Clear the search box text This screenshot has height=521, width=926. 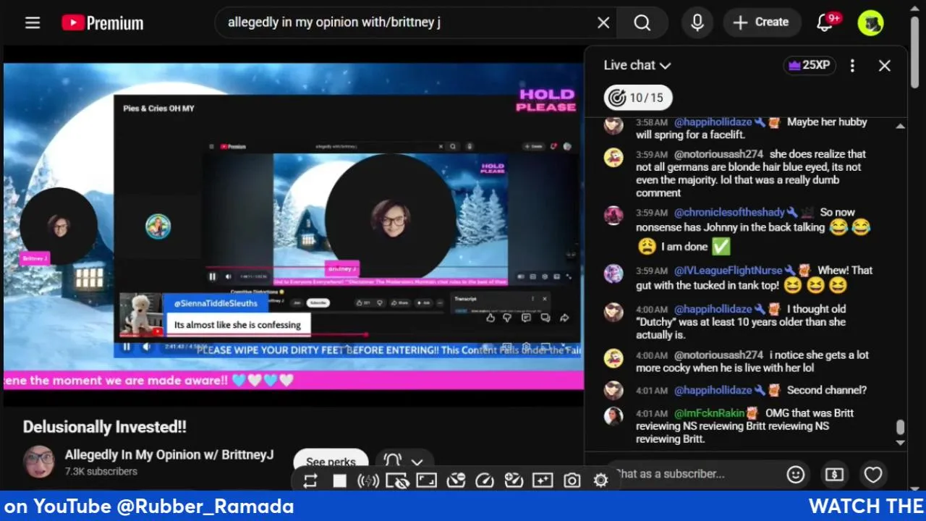tap(603, 22)
